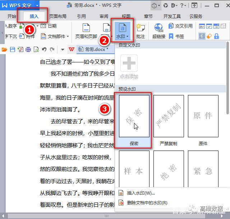Screen dimensions: 230x219
Task: Click the save icon in quick toolbar
Action: pyautogui.click(x=13, y=49)
